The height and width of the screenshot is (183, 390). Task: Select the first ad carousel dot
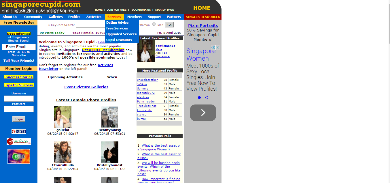199,98
